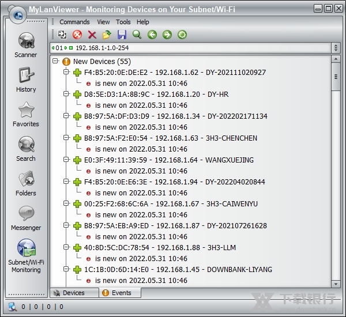Click the Messenger sidebar icon

(x=25, y=218)
